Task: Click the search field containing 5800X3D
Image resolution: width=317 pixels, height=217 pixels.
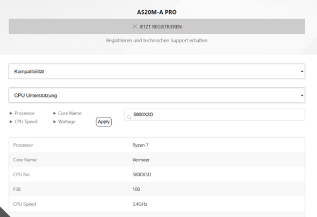Action: [x=214, y=115]
